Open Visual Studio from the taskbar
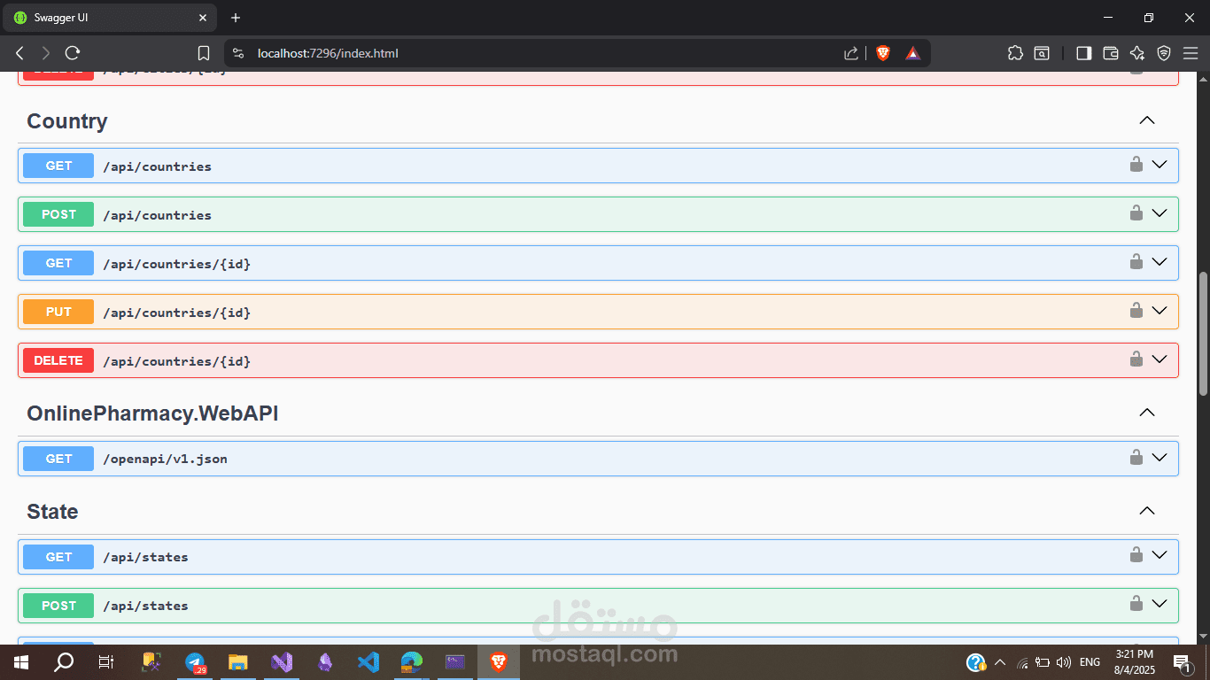 [282, 662]
